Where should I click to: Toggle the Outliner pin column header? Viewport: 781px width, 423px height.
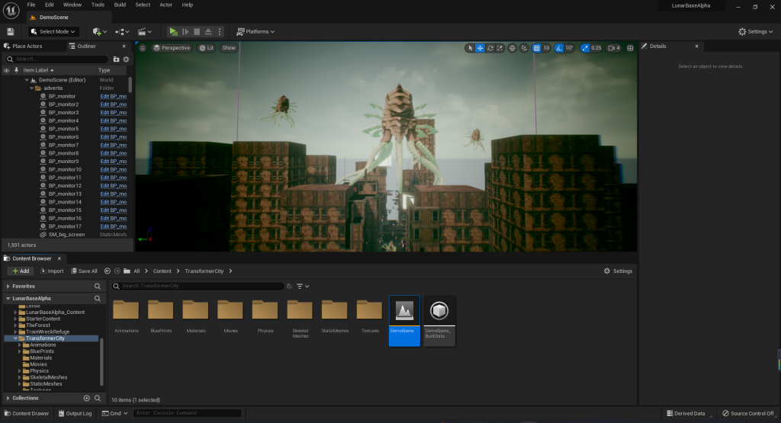(17, 70)
